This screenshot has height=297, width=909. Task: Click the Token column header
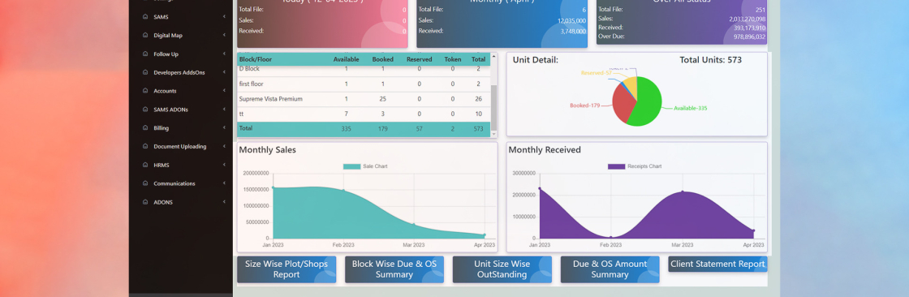(x=453, y=59)
